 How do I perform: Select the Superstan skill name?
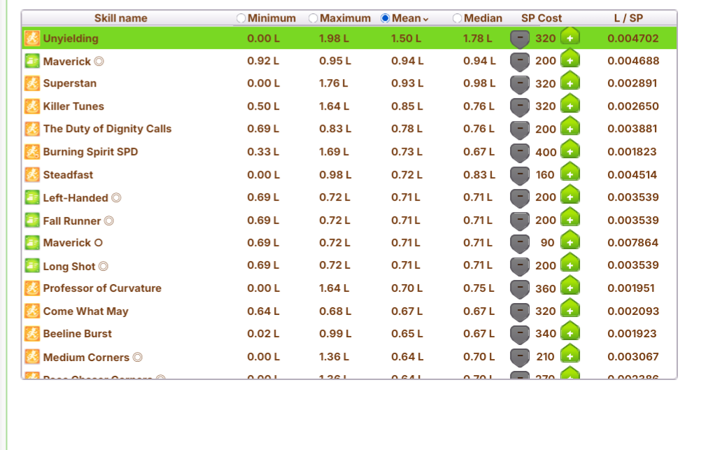[x=70, y=83]
